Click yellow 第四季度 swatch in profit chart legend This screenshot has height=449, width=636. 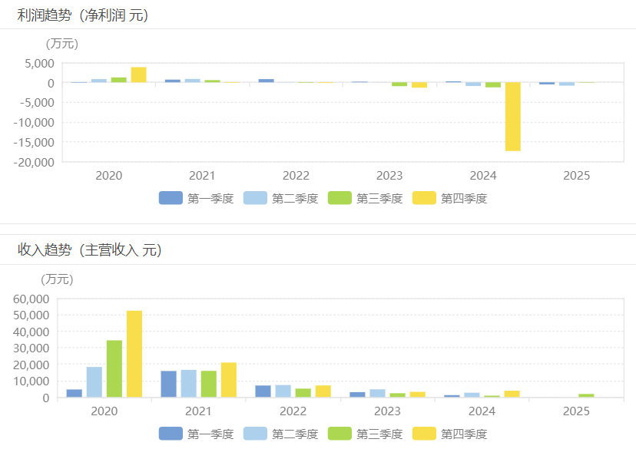point(423,198)
